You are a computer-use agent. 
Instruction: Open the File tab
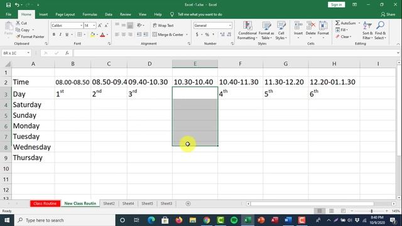[x=8, y=14]
